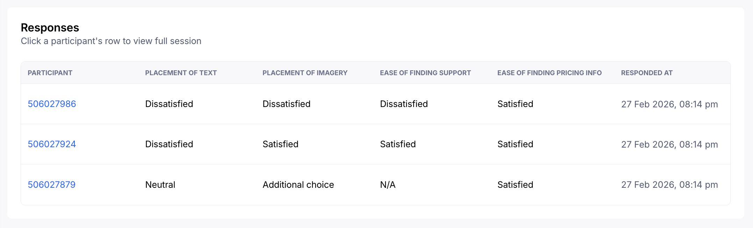Click the Responses heading
This screenshot has height=228, width=753.
[50, 28]
